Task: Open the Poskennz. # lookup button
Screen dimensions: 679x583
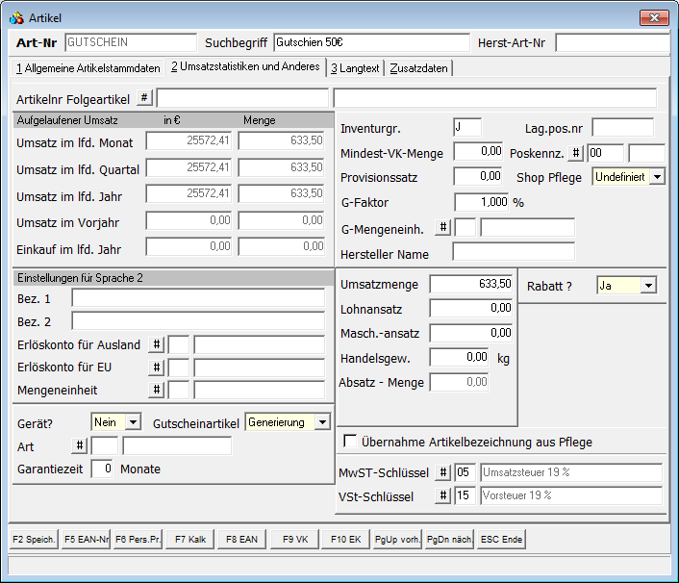Action: 575,153
